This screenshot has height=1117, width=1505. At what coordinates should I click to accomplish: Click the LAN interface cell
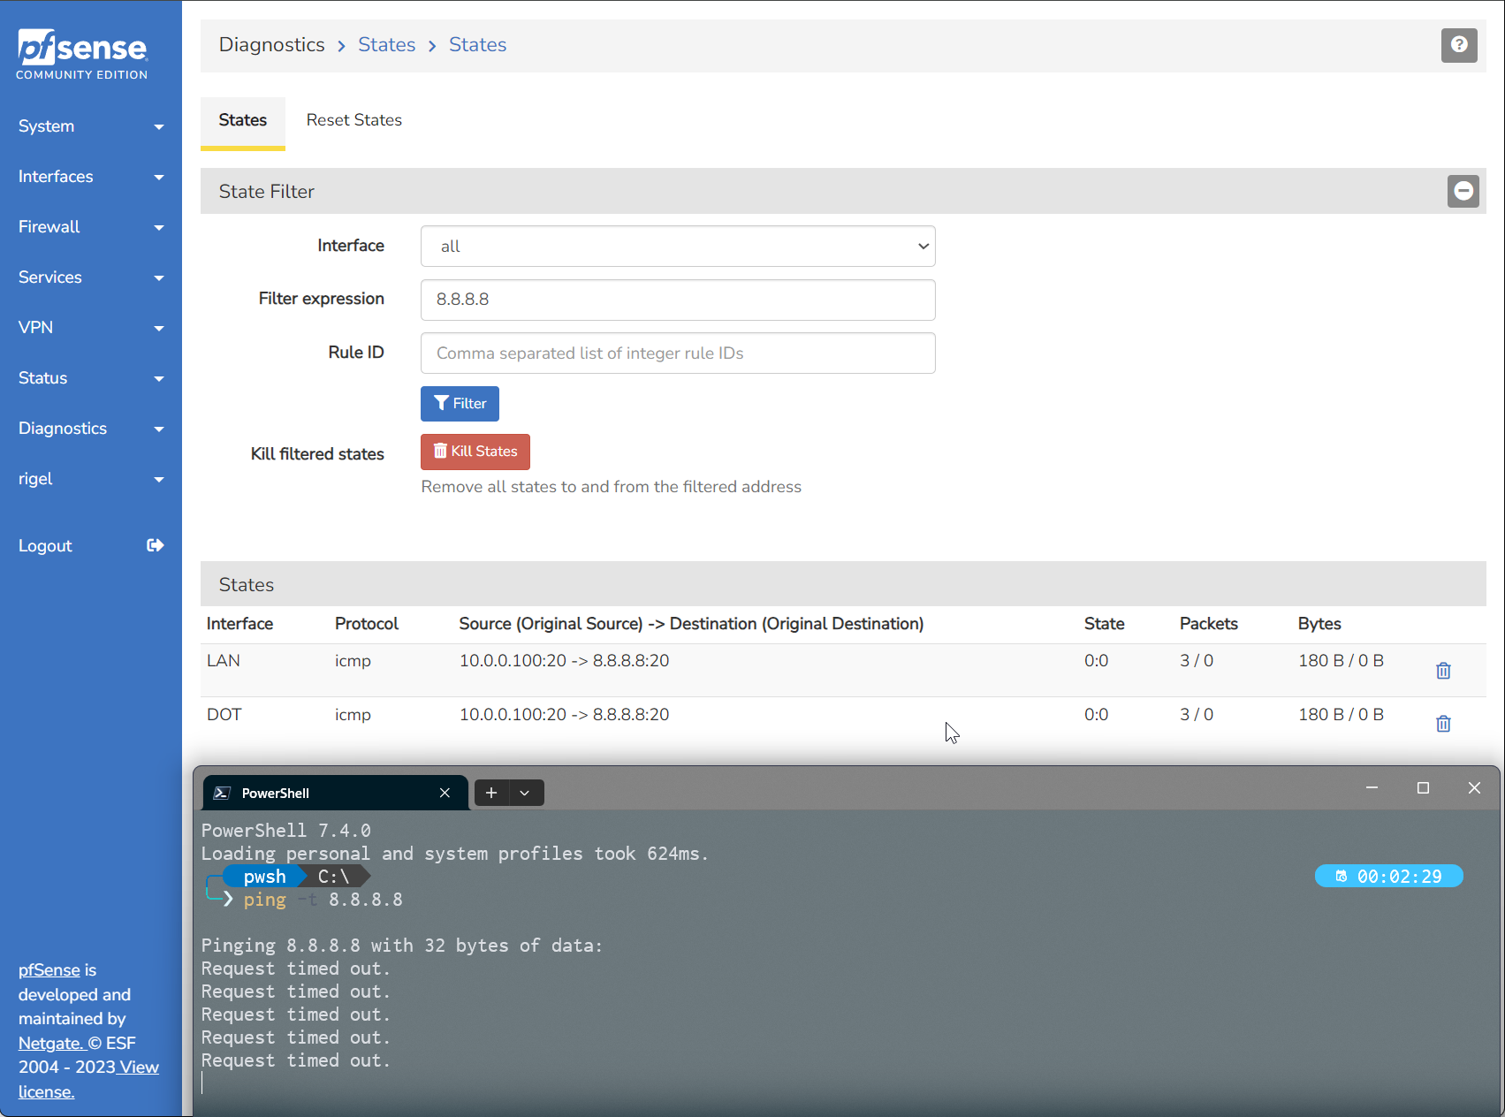(224, 661)
